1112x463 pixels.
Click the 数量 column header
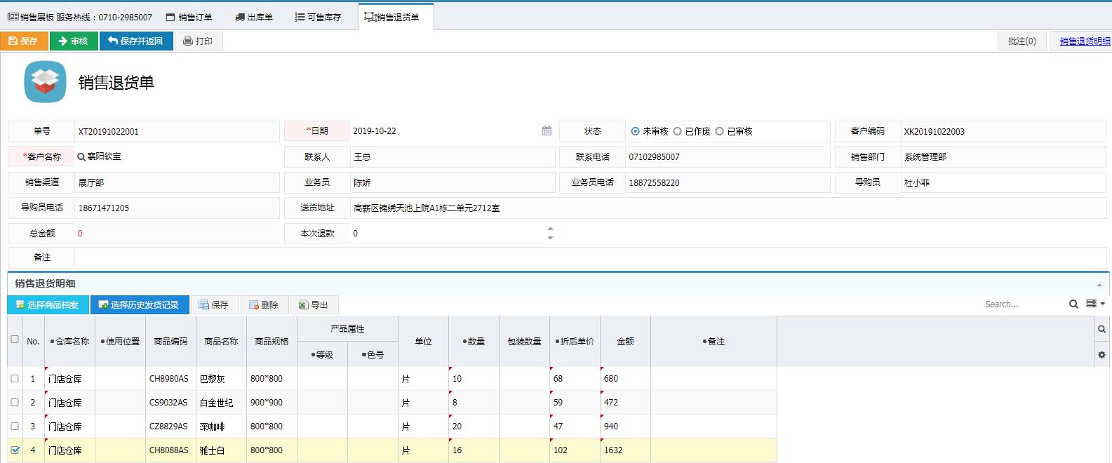pos(474,342)
